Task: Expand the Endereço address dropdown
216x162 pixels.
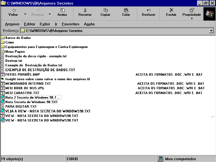Action: pos(211,31)
